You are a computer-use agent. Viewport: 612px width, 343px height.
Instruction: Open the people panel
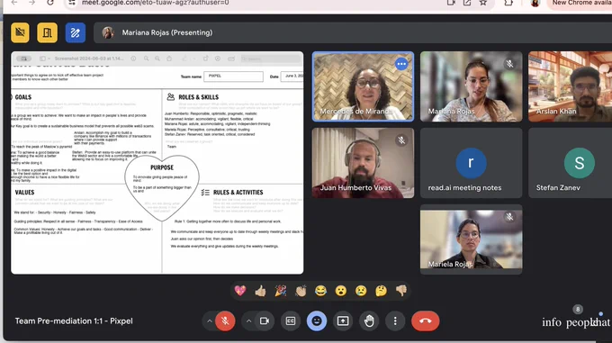point(580,322)
